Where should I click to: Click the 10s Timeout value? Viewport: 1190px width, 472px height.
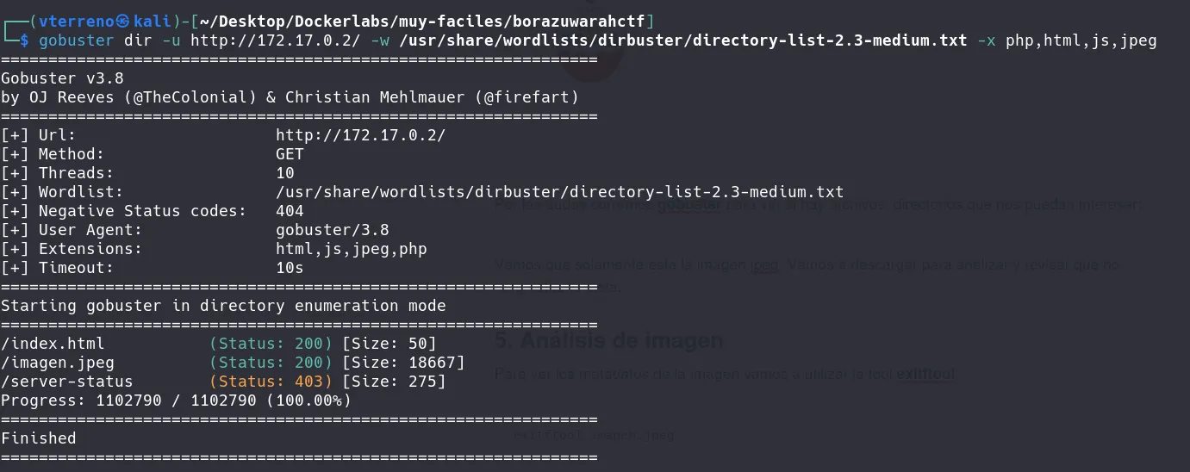point(290,268)
